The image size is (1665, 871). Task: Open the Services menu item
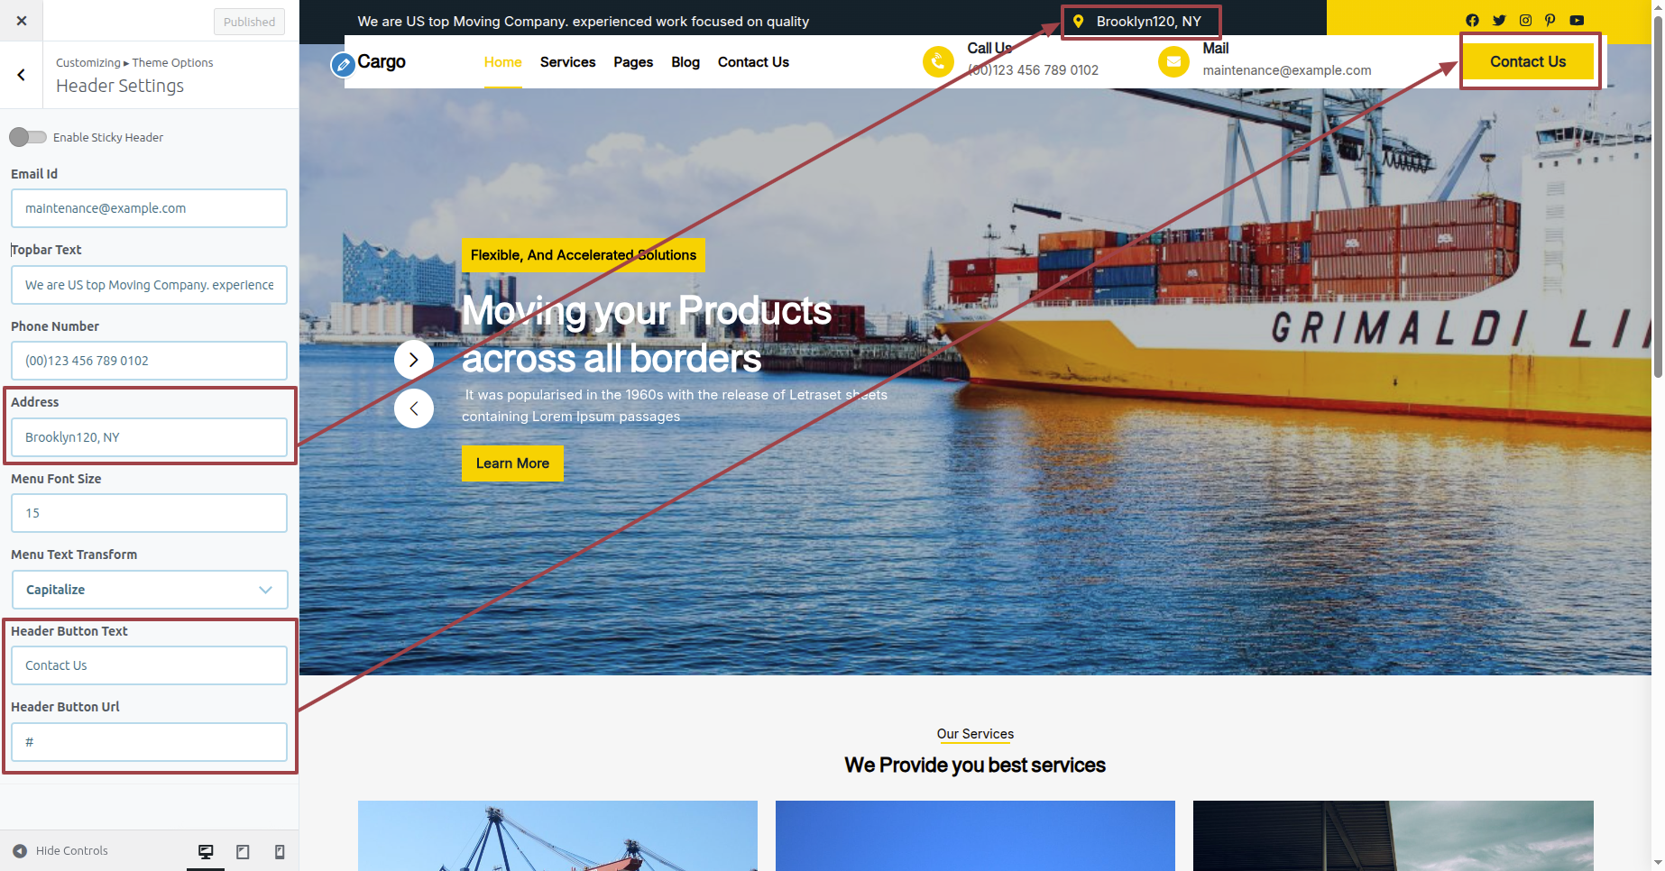click(x=567, y=62)
